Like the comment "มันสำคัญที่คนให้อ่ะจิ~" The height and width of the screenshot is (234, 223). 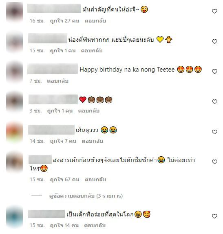214,11
